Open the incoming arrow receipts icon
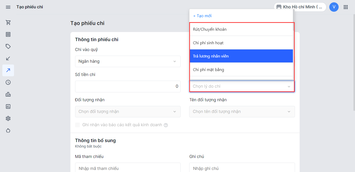This screenshot has height=172, width=355. click(8, 58)
